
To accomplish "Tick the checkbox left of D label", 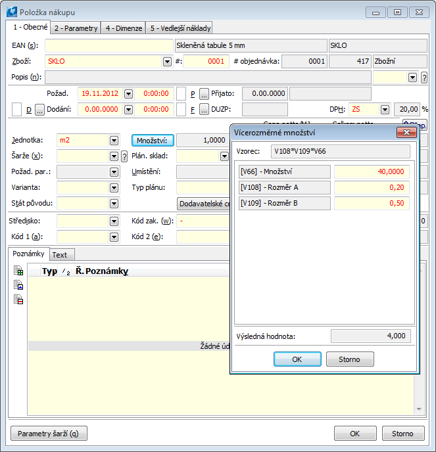I will [16, 110].
